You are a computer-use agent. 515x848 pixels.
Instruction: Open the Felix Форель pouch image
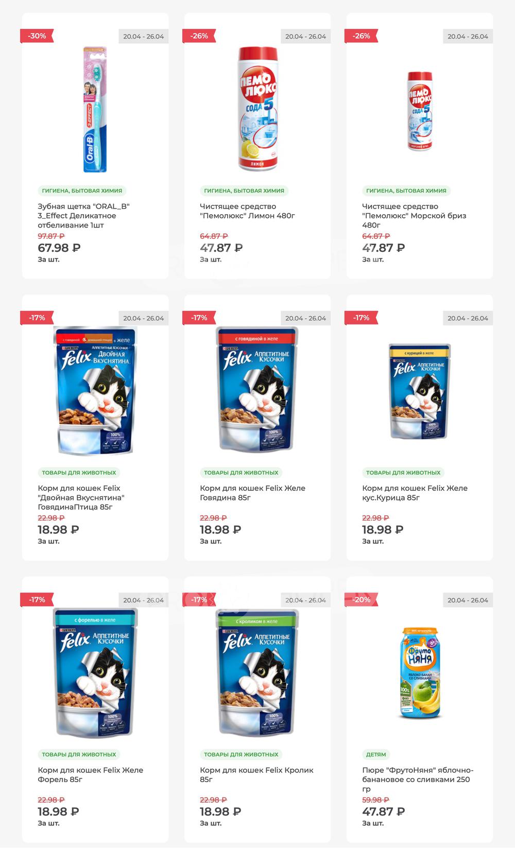tap(95, 673)
